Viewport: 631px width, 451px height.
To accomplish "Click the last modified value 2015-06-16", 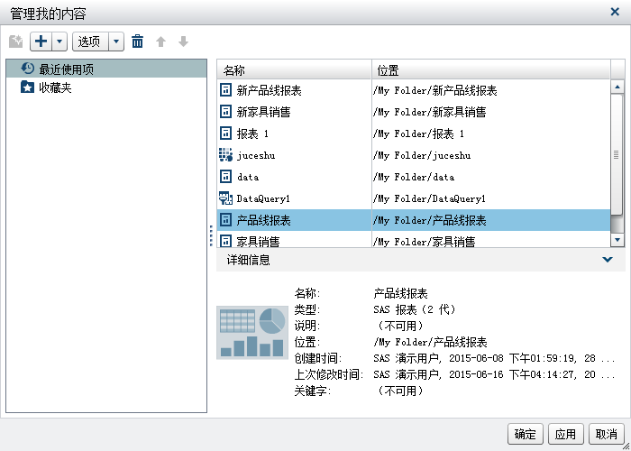I will tap(494, 375).
